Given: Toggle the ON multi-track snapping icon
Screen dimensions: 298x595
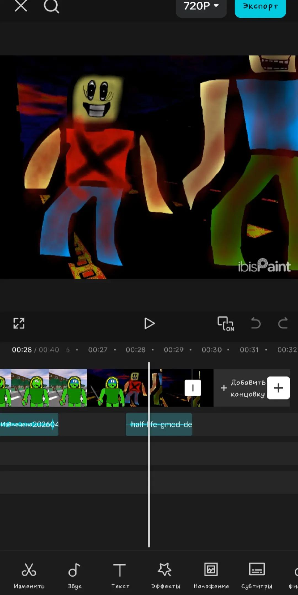Looking at the screenshot, I should pos(226,323).
